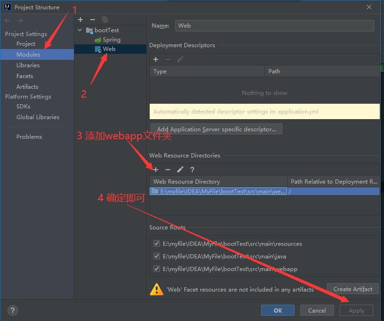This screenshot has width=384, height=321.
Task: Toggle the src\main\java source root checkbox
Action: coord(157,256)
